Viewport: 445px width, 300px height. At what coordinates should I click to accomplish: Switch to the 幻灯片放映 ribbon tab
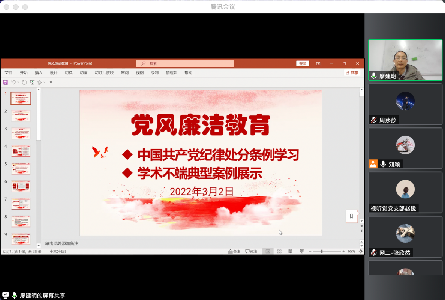[x=104, y=72]
